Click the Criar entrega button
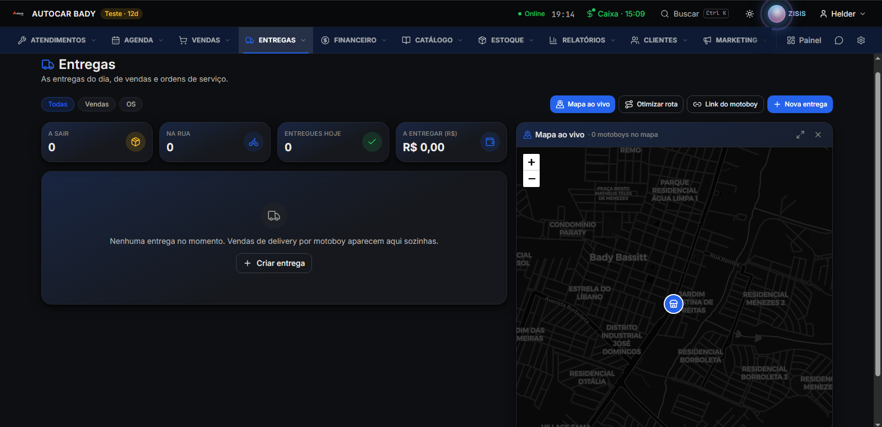The image size is (882, 427). [274, 263]
